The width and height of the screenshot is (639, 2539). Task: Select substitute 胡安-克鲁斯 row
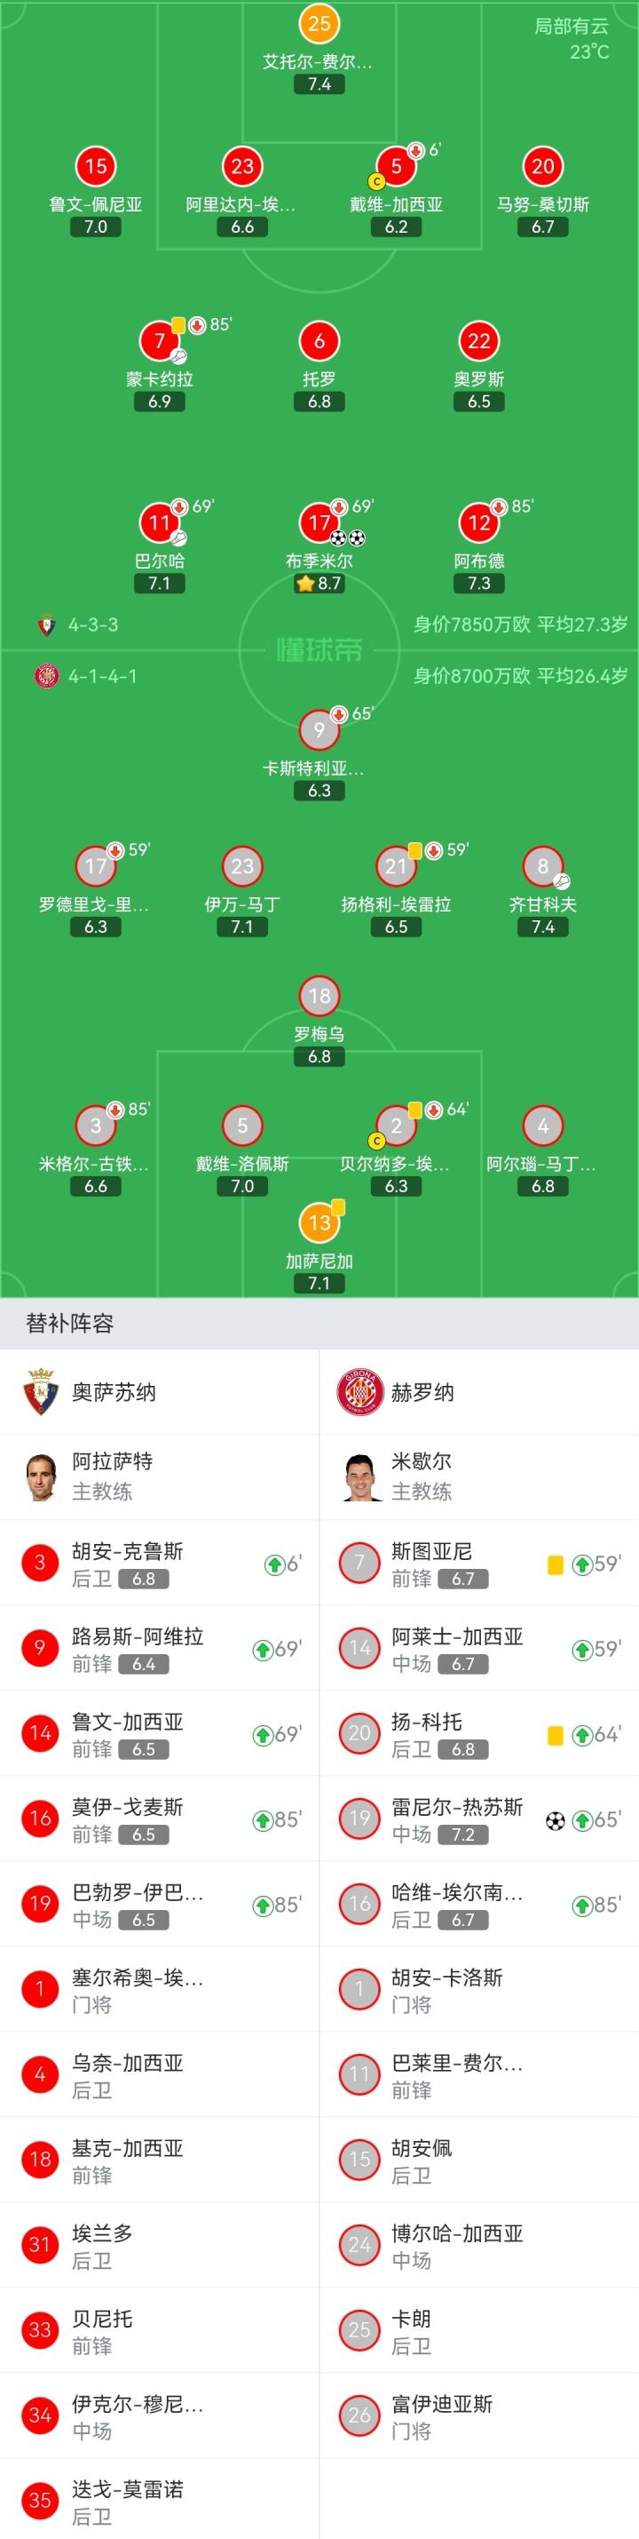tap(160, 1564)
